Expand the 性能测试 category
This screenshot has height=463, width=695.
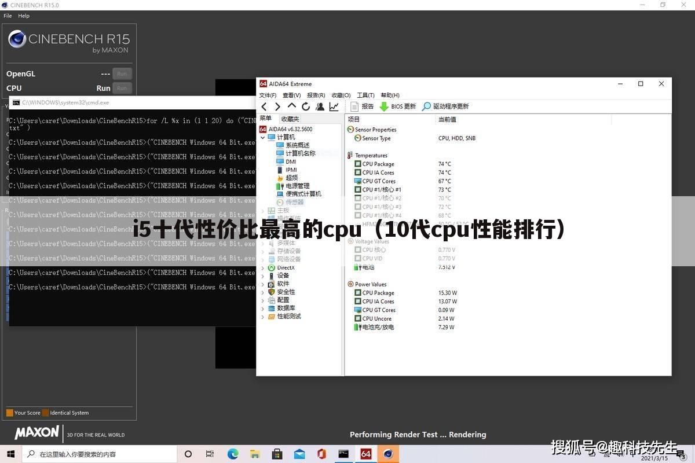tap(262, 316)
